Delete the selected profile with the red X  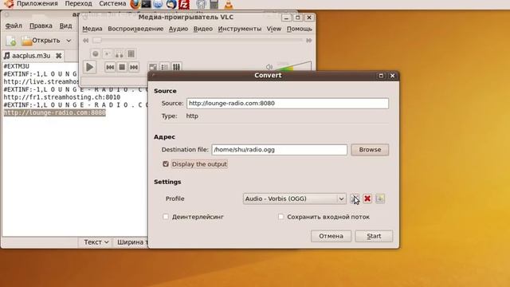point(367,199)
